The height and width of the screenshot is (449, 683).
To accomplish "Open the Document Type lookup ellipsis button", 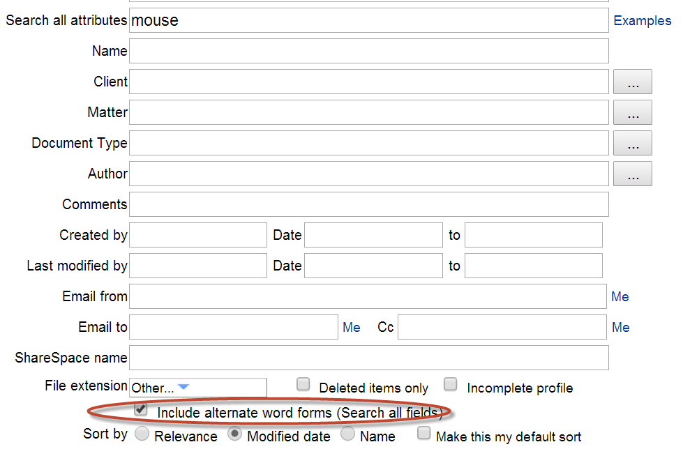I will [633, 143].
